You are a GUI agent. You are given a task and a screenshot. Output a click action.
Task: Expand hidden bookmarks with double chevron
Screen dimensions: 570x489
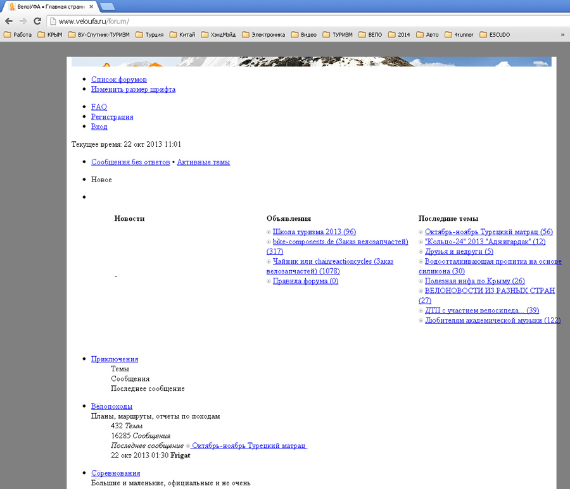point(562,35)
